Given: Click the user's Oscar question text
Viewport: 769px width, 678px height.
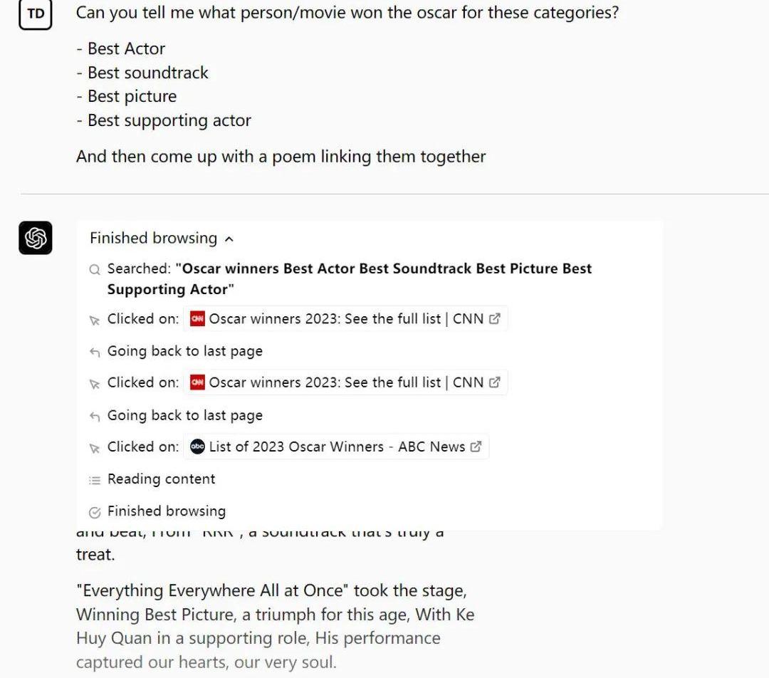Looking at the screenshot, I should click(x=347, y=13).
